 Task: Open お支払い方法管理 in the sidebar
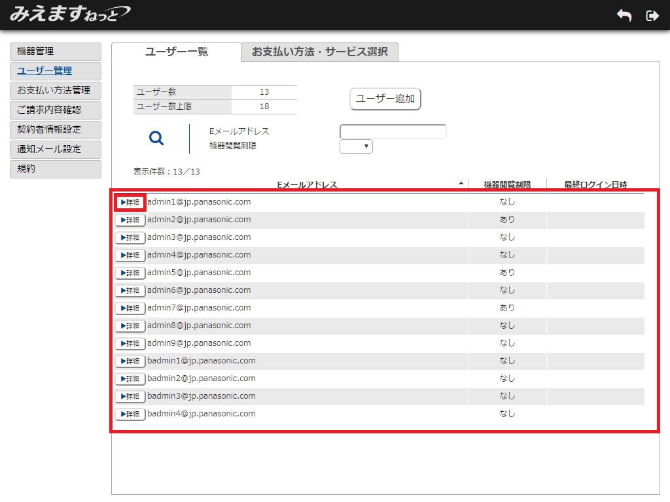[56, 91]
